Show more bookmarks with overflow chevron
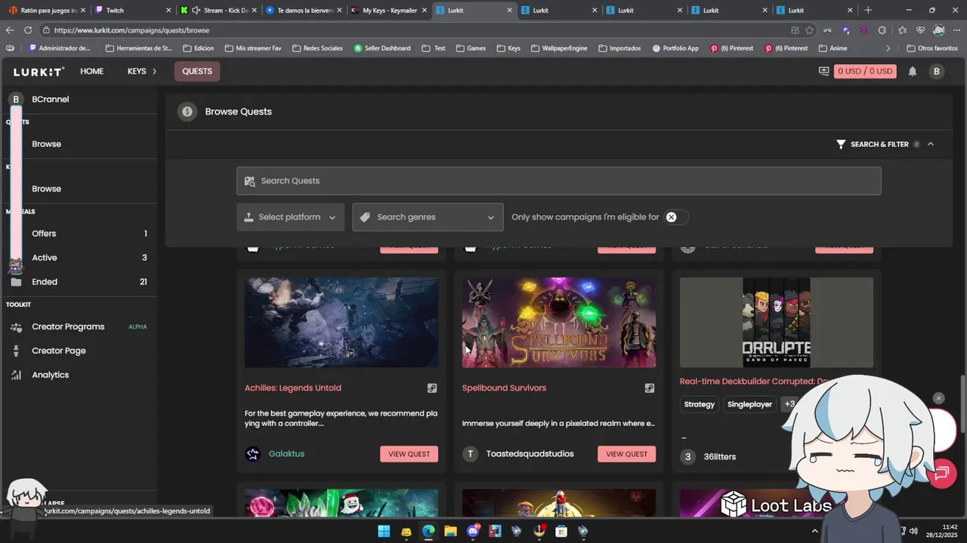 point(888,48)
